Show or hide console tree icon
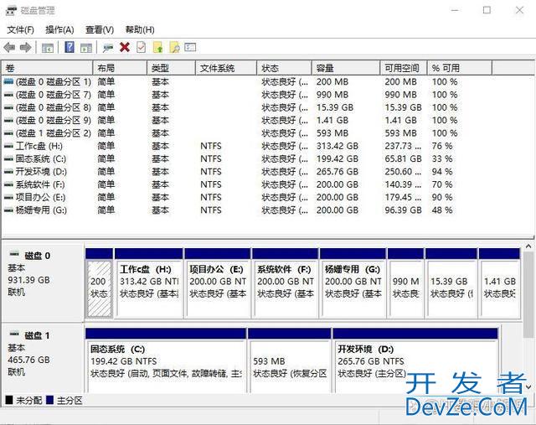 coord(47,48)
